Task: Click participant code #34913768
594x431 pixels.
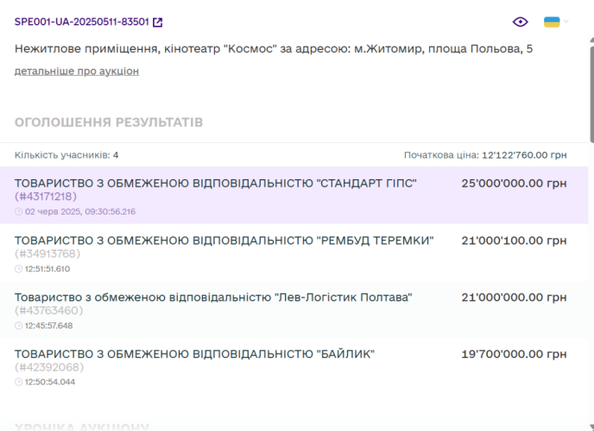Action: coord(47,253)
